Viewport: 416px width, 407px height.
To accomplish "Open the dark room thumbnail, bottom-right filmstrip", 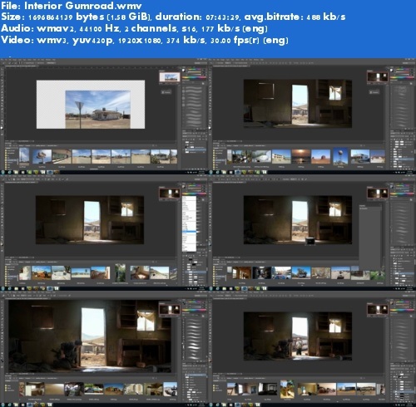I will point(268,389).
